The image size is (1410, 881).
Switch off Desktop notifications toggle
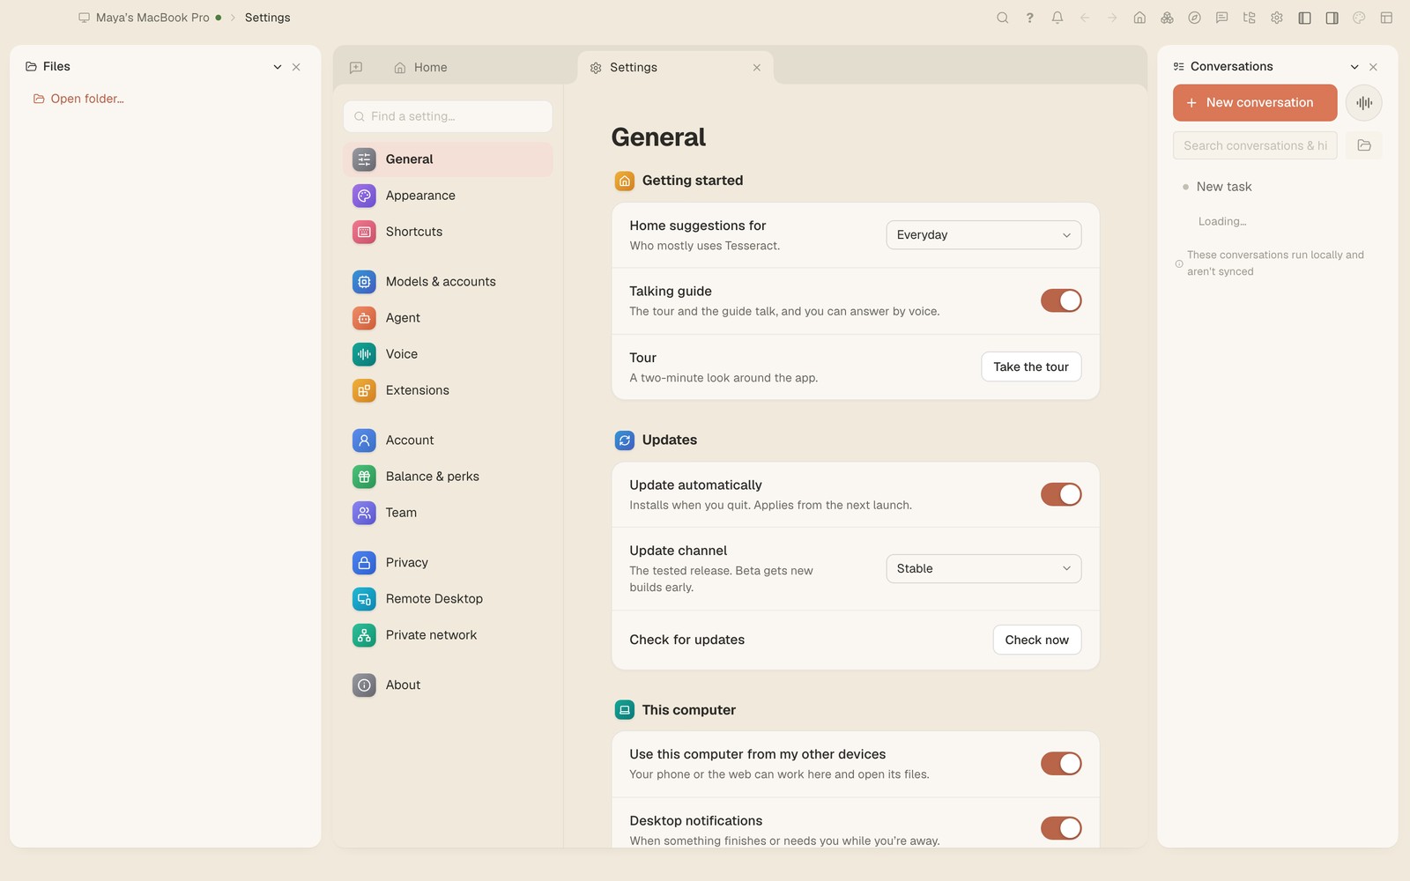1061,828
